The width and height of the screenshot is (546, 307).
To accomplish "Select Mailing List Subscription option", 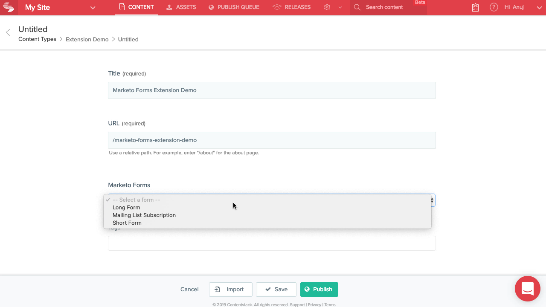I will (267, 215).
